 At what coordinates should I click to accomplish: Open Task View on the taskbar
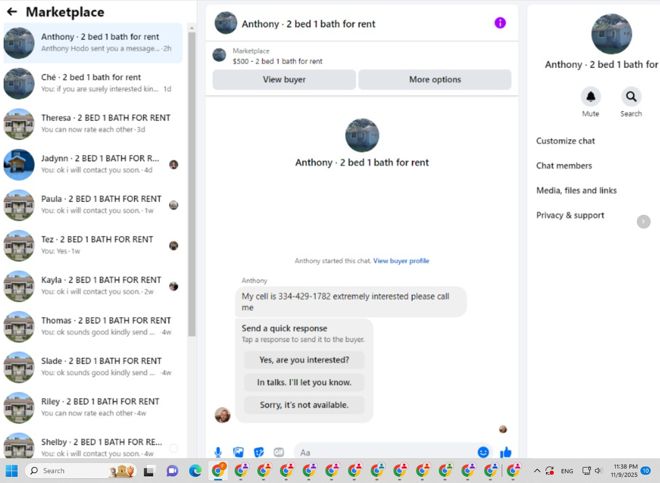click(150, 471)
